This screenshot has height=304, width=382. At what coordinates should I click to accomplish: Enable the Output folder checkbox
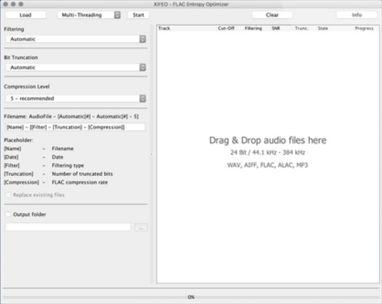pos(9,214)
